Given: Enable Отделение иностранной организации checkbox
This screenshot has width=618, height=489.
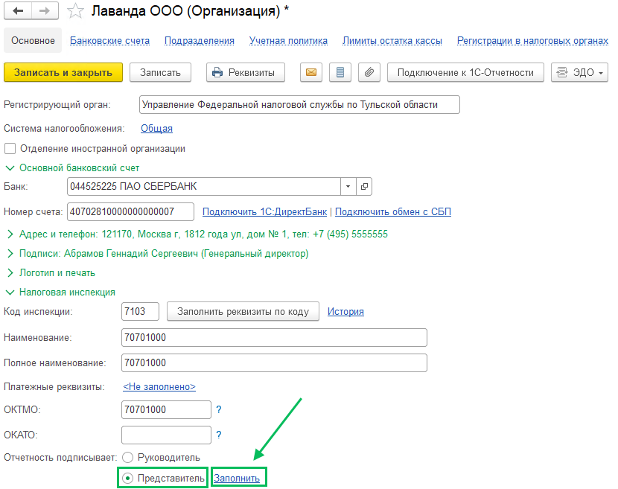Looking at the screenshot, I should point(10,149).
